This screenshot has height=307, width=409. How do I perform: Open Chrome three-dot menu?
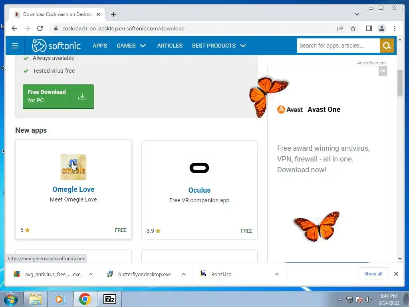click(395, 28)
